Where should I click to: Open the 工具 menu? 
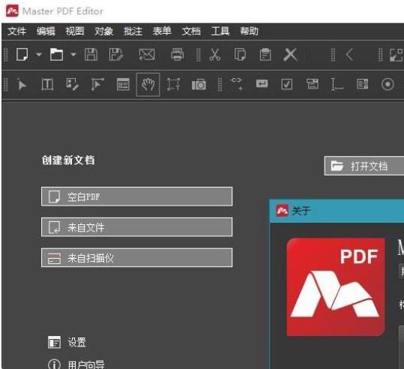click(220, 31)
